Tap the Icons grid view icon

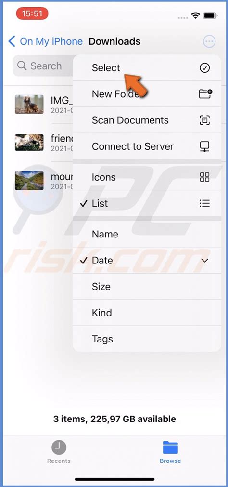click(205, 177)
